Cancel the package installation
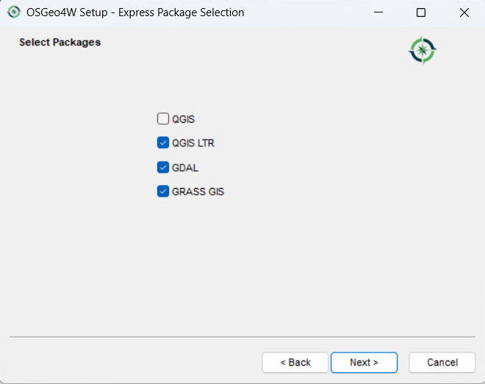The width and height of the screenshot is (485, 384). pos(442,362)
